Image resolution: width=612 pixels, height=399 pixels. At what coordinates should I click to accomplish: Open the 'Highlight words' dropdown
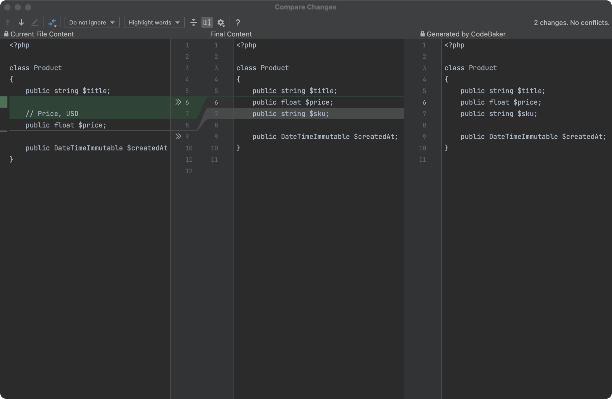click(154, 22)
